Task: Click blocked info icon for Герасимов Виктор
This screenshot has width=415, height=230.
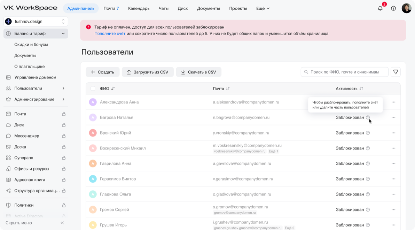Action: [368, 179]
